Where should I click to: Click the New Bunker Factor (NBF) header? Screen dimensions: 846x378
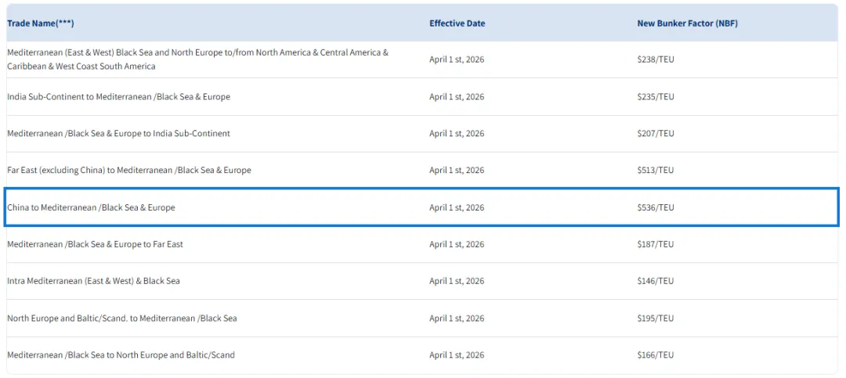687,23
